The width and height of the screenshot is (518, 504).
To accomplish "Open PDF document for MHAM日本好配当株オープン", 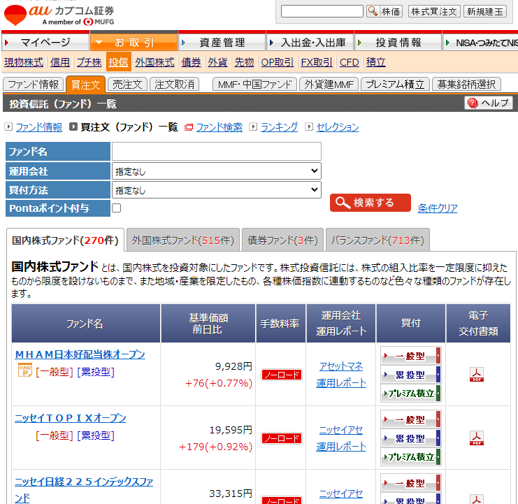I will (x=476, y=375).
